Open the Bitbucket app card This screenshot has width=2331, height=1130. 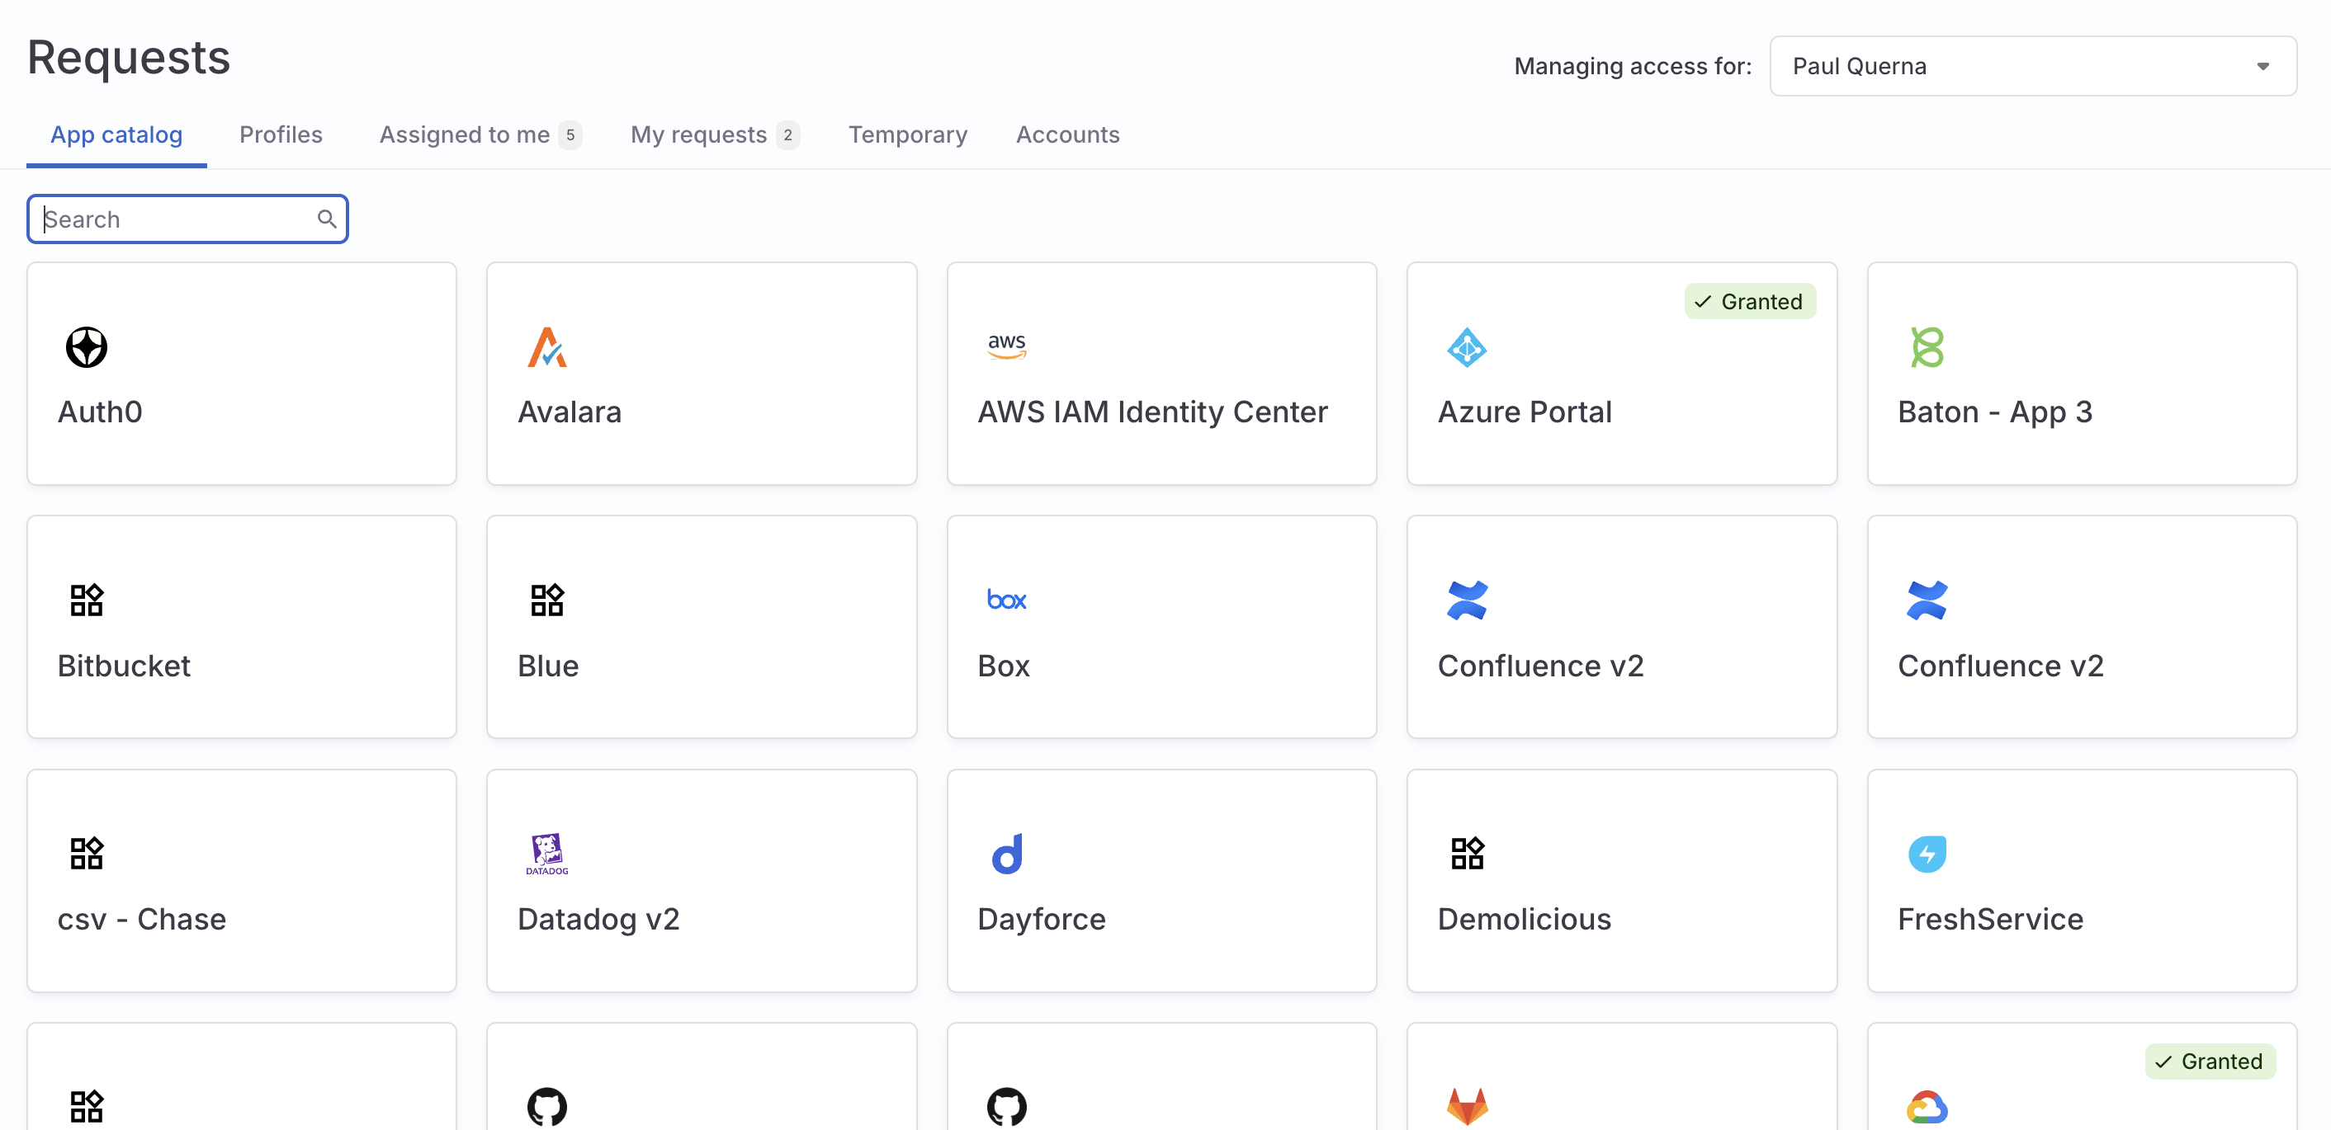coord(242,627)
